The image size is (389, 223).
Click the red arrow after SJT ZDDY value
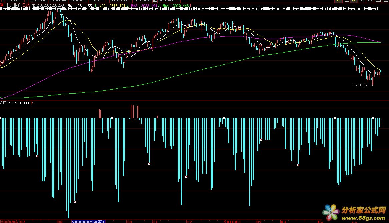(32, 103)
